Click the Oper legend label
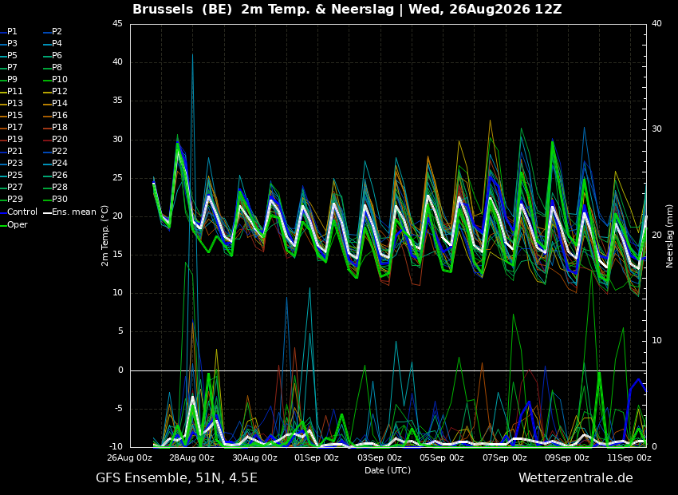678x495 pixels. [x=18, y=224]
